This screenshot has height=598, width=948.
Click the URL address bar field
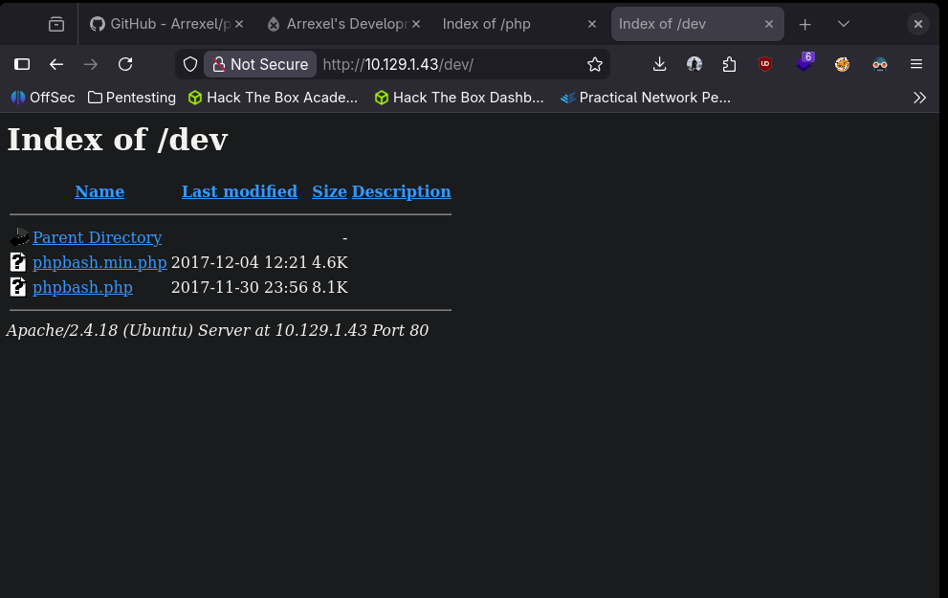[x=450, y=64]
